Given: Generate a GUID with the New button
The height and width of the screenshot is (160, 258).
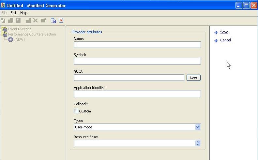Looking at the screenshot, I should [193, 78].
